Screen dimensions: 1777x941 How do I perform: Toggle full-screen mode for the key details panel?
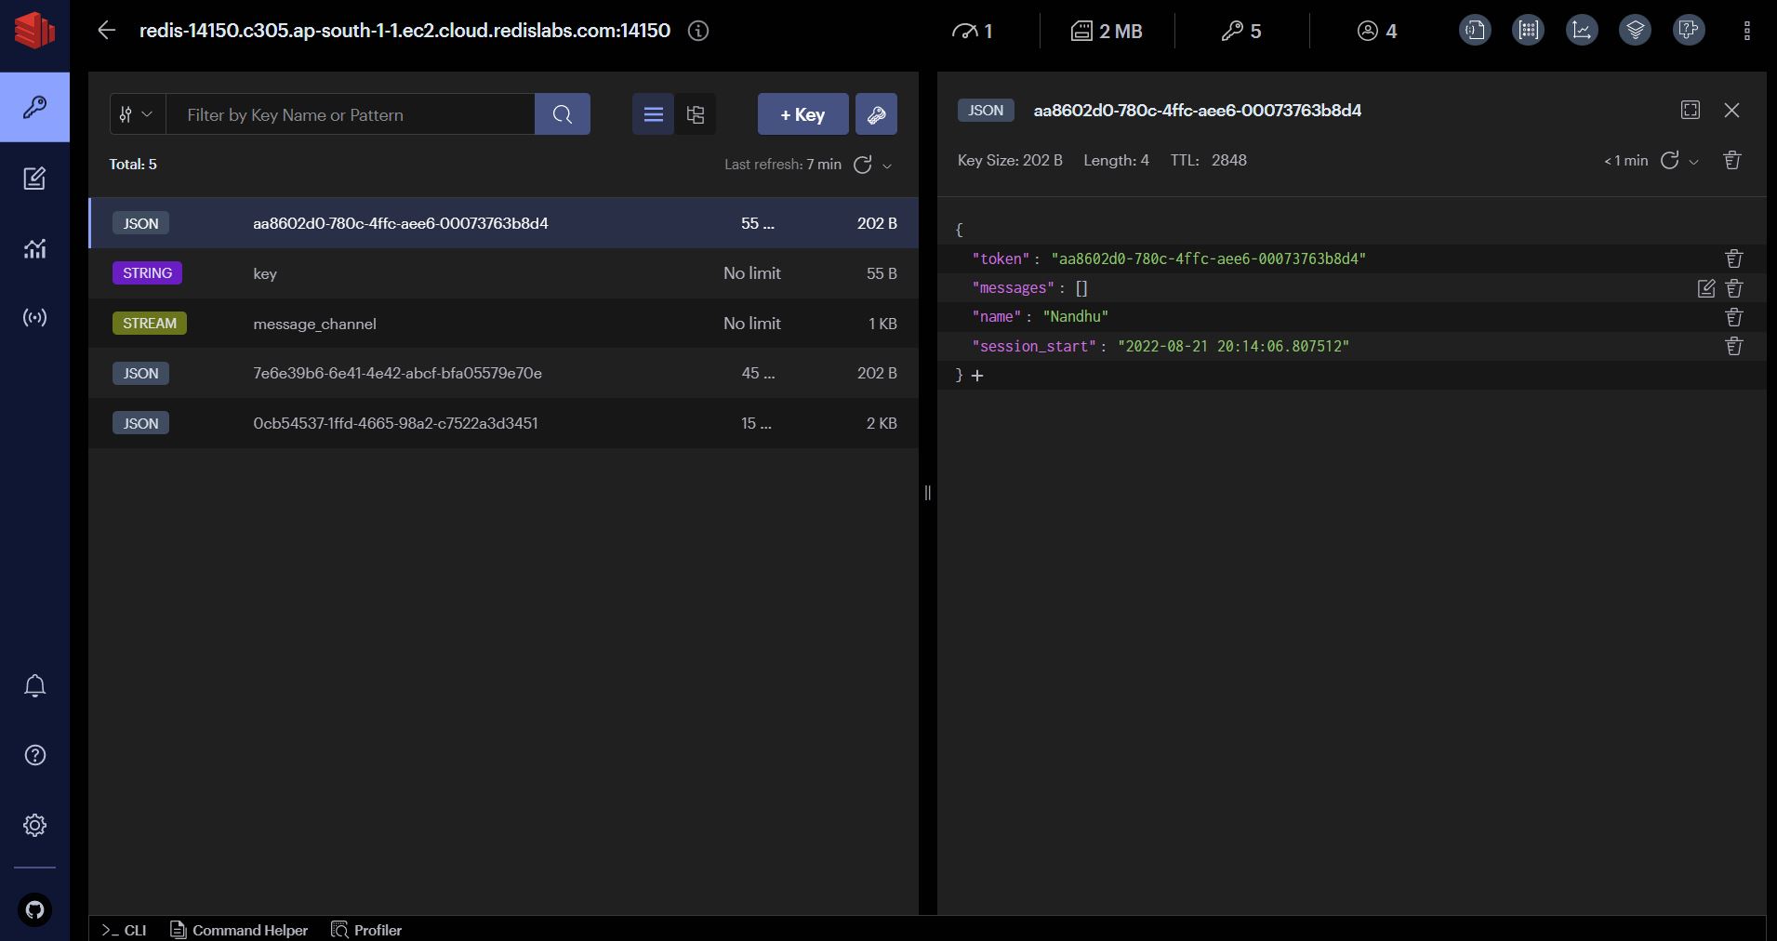[x=1690, y=110]
